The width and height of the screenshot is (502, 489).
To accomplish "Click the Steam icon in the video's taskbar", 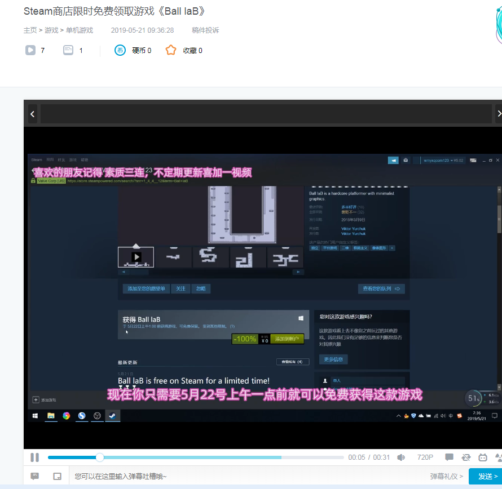I will click(x=112, y=415).
